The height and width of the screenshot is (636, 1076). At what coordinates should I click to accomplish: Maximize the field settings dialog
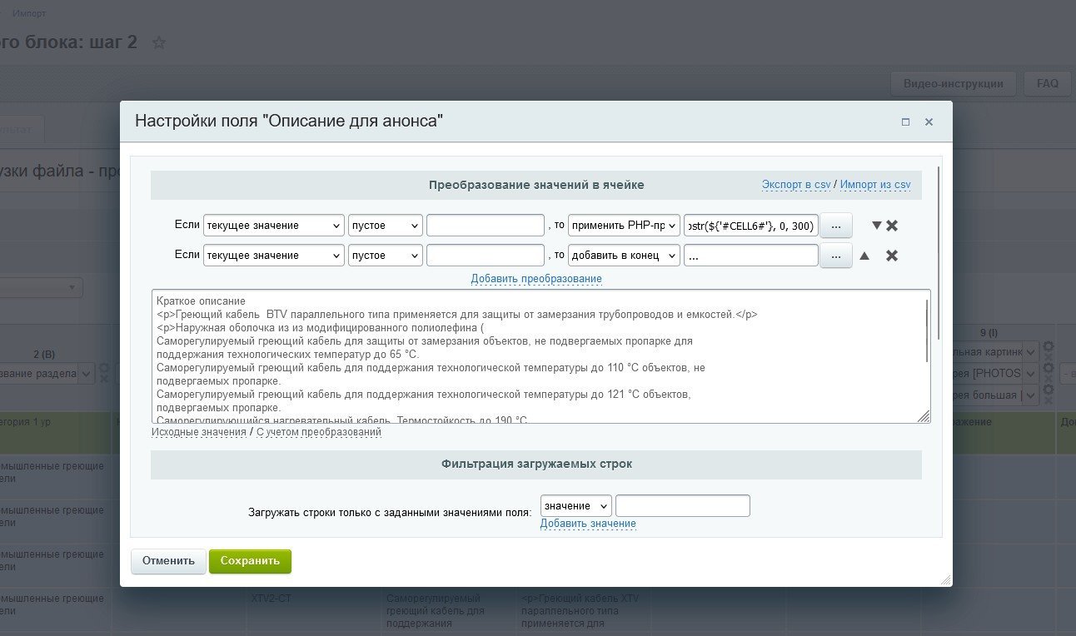(905, 122)
